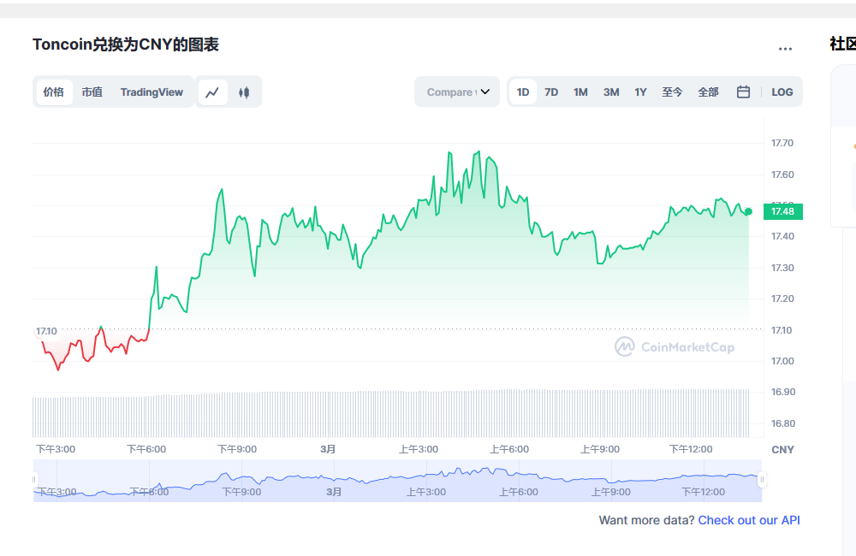Click the 17.10 opening price label
The width and height of the screenshot is (856, 556).
coord(46,331)
